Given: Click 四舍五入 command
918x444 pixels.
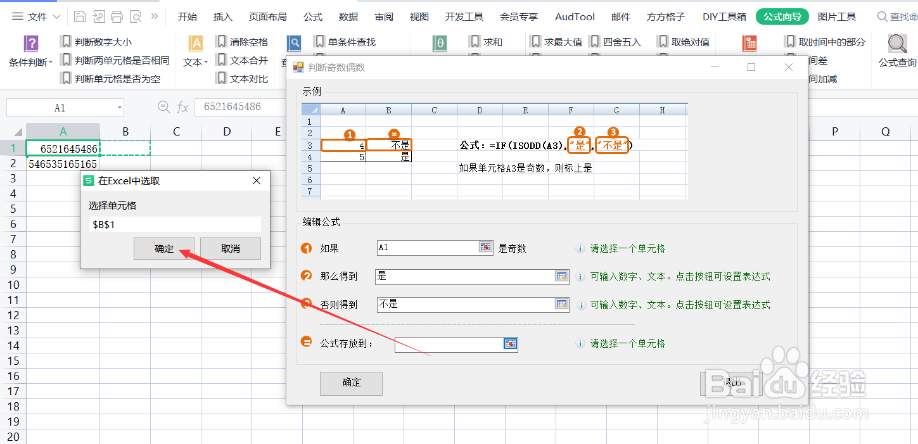Looking at the screenshot, I should click(x=616, y=42).
